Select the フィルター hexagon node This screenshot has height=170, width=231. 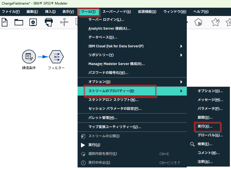point(56,57)
